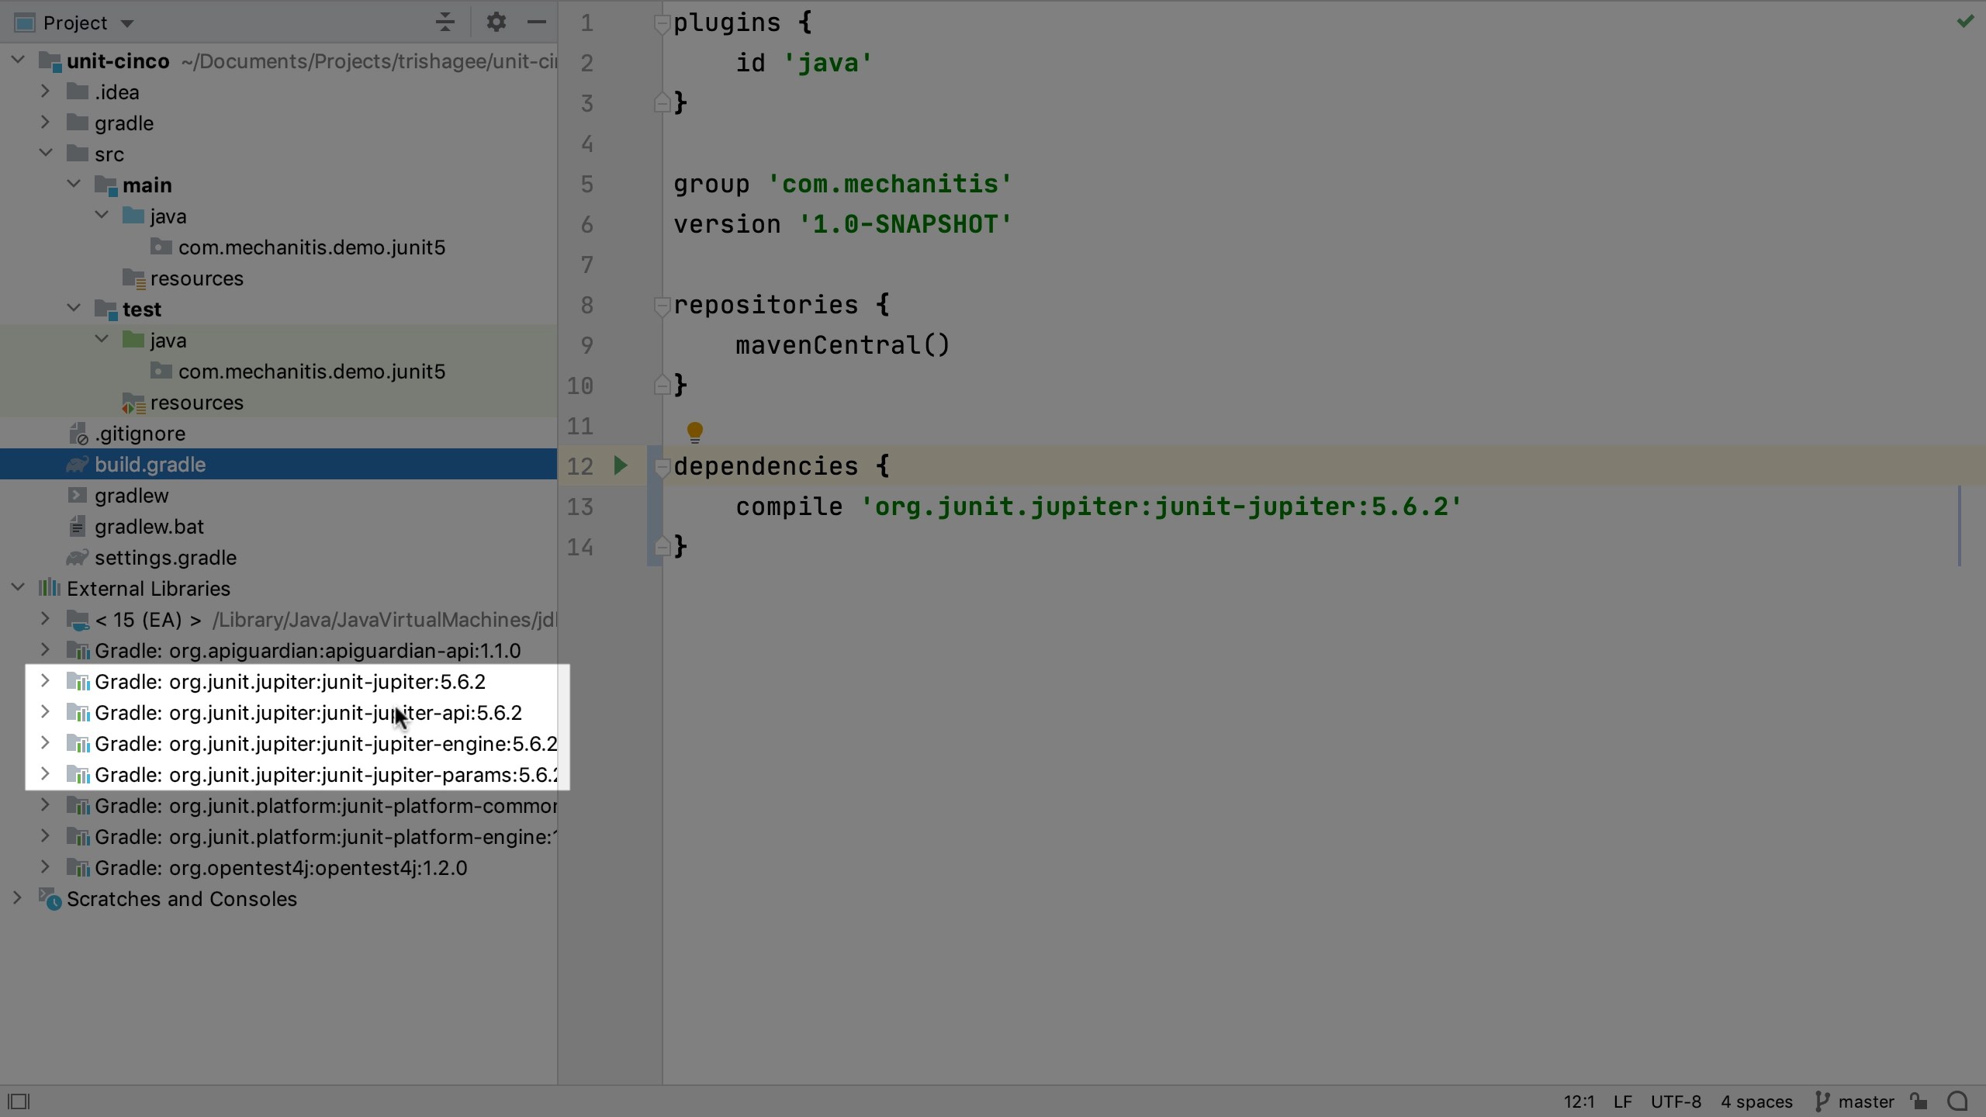
Task: Click the collapse-all icon in Project toolbar
Action: coord(445,22)
